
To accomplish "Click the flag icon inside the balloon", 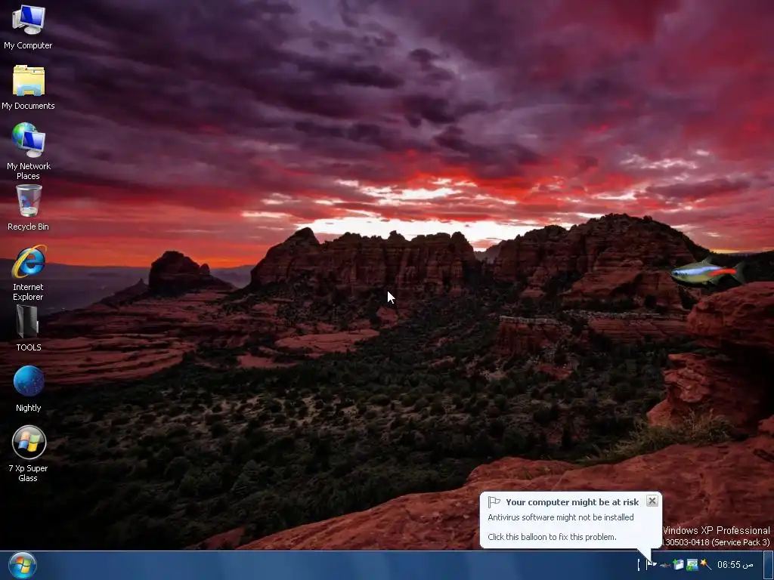I will (x=494, y=502).
